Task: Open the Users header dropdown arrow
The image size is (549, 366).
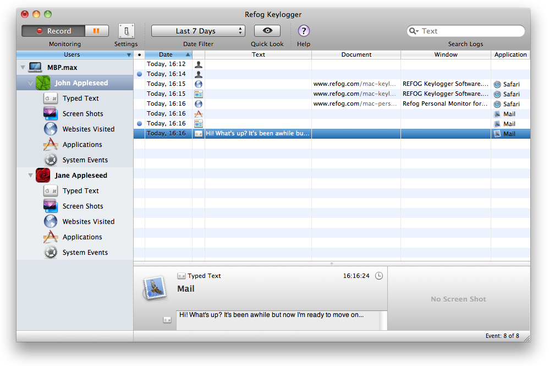Action: click(129, 54)
